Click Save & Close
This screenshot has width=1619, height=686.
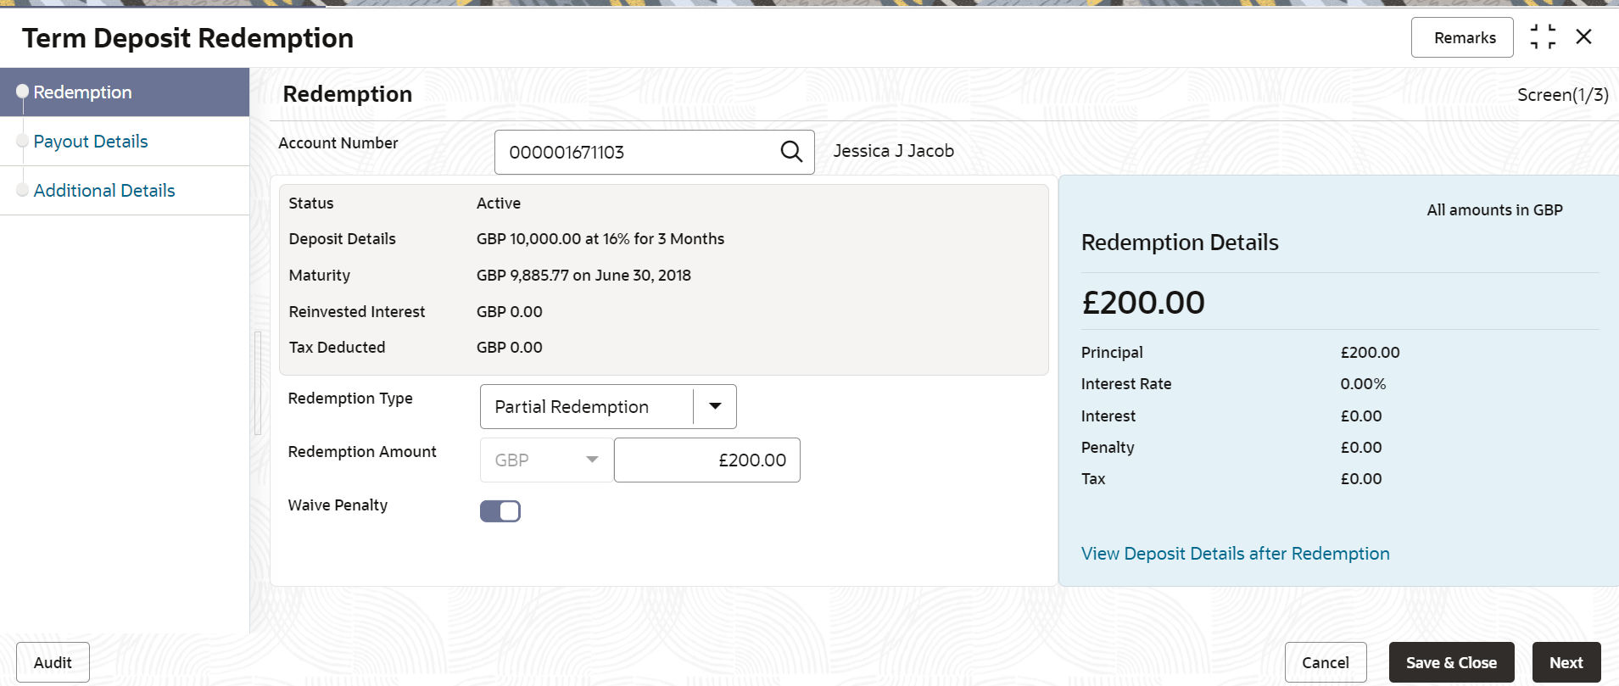pyautogui.click(x=1451, y=662)
